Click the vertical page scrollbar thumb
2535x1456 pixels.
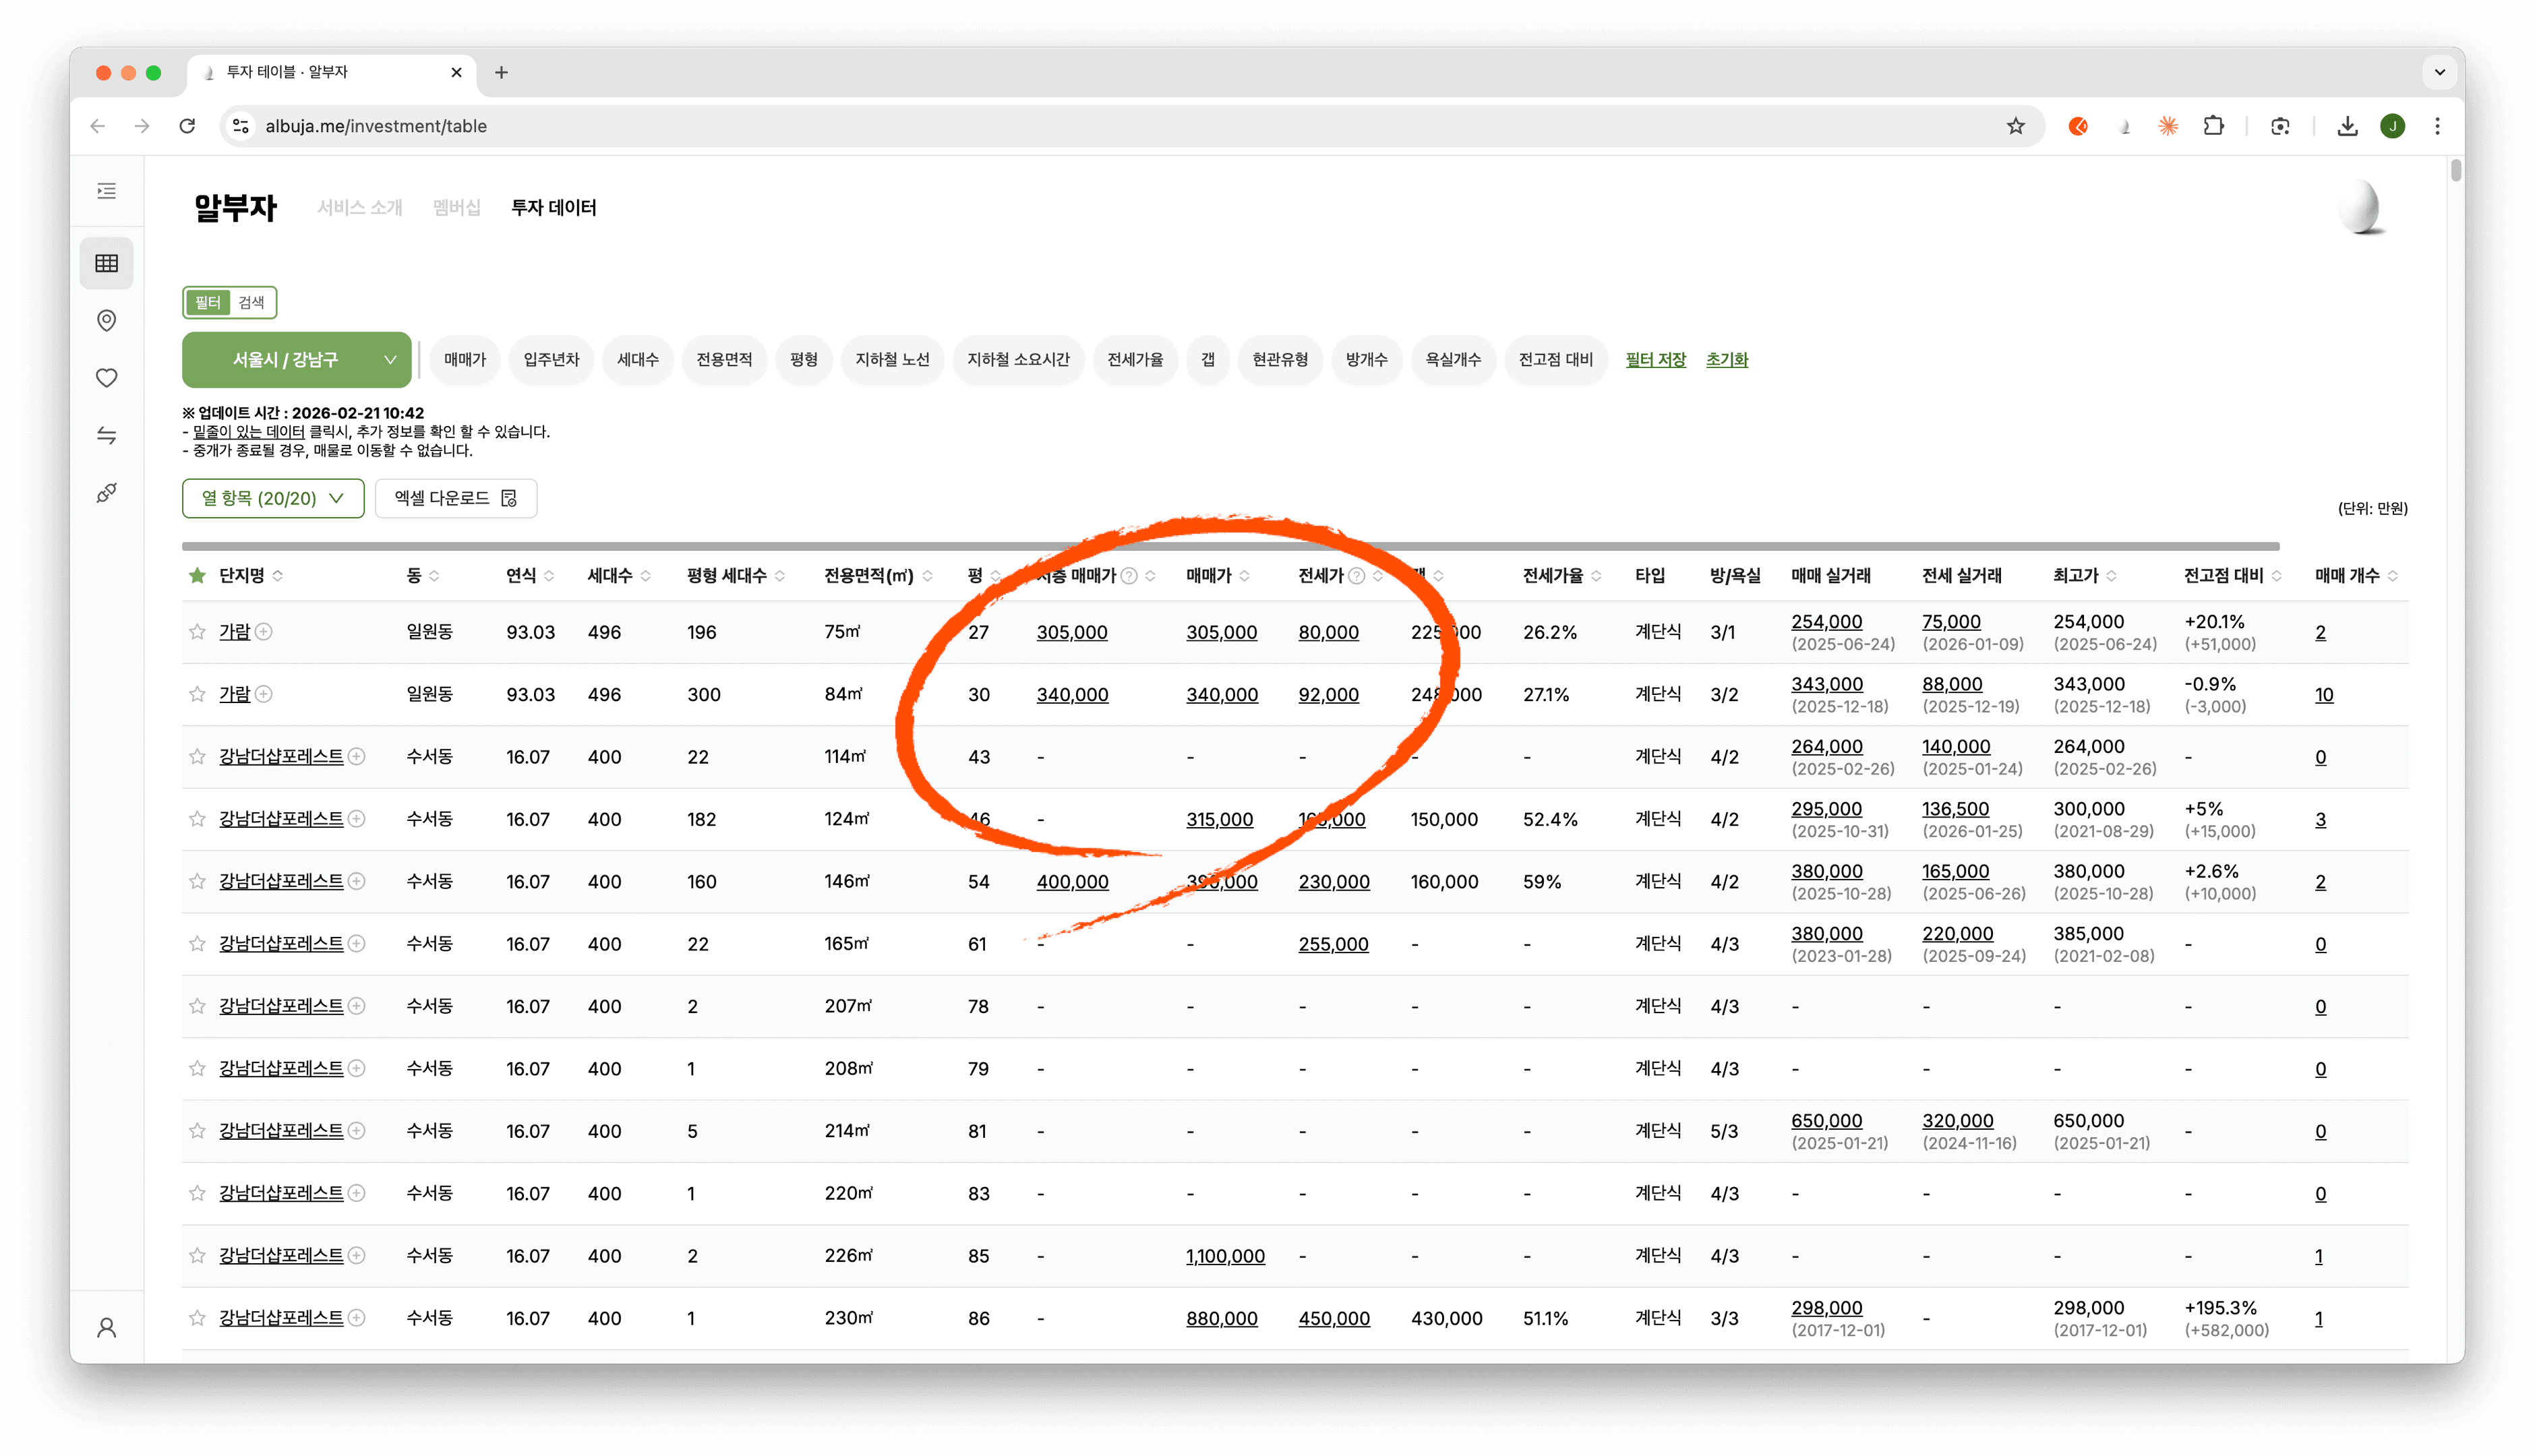coord(2455,171)
